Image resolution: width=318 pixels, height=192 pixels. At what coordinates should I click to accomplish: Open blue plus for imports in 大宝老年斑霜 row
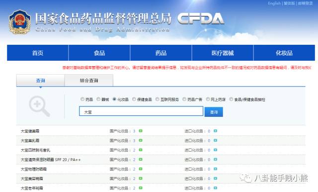pyautogui.click(x=215, y=188)
